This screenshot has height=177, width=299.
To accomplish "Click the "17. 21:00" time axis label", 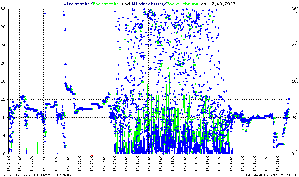I will 254,163.
